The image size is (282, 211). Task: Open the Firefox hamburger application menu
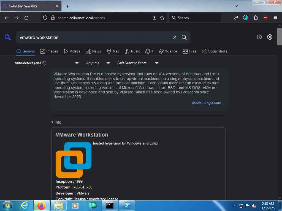click(275, 18)
